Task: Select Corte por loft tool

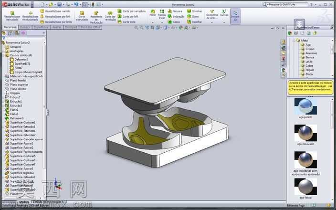Action: click(128, 16)
